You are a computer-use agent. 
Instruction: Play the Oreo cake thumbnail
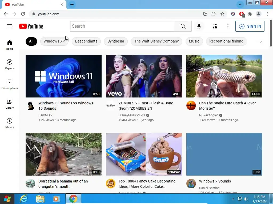coord(144,154)
